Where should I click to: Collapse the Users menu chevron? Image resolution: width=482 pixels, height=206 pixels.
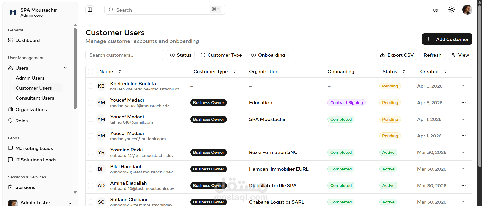pos(65,68)
